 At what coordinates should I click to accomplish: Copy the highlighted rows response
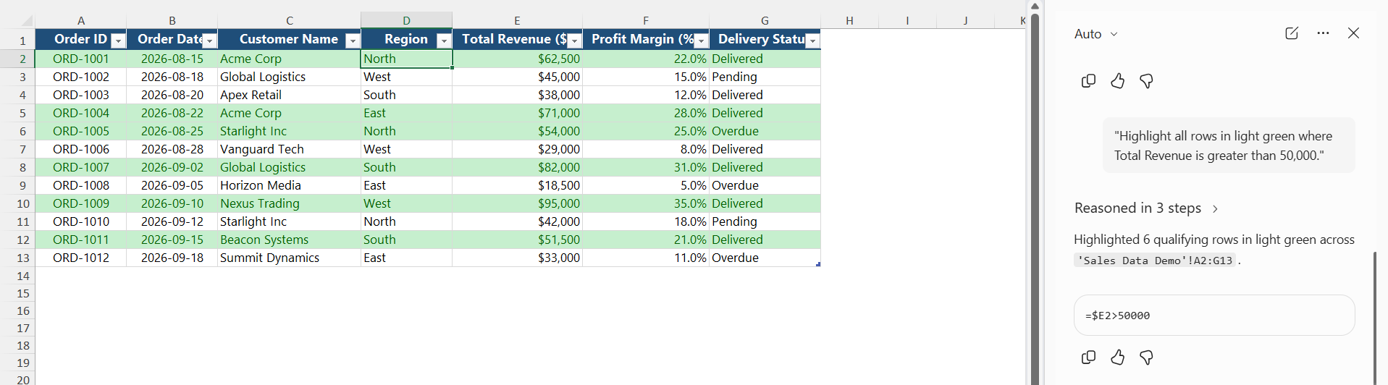(x=1088, y=357)
